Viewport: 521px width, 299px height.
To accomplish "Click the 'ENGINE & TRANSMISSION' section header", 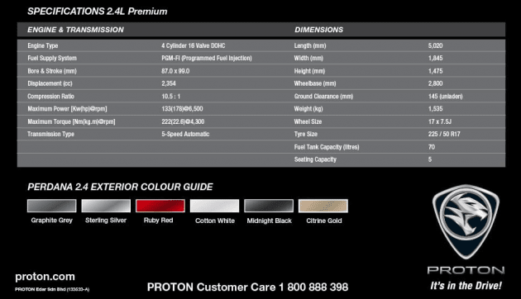I will pyautogui.click(x=75, y=30).
